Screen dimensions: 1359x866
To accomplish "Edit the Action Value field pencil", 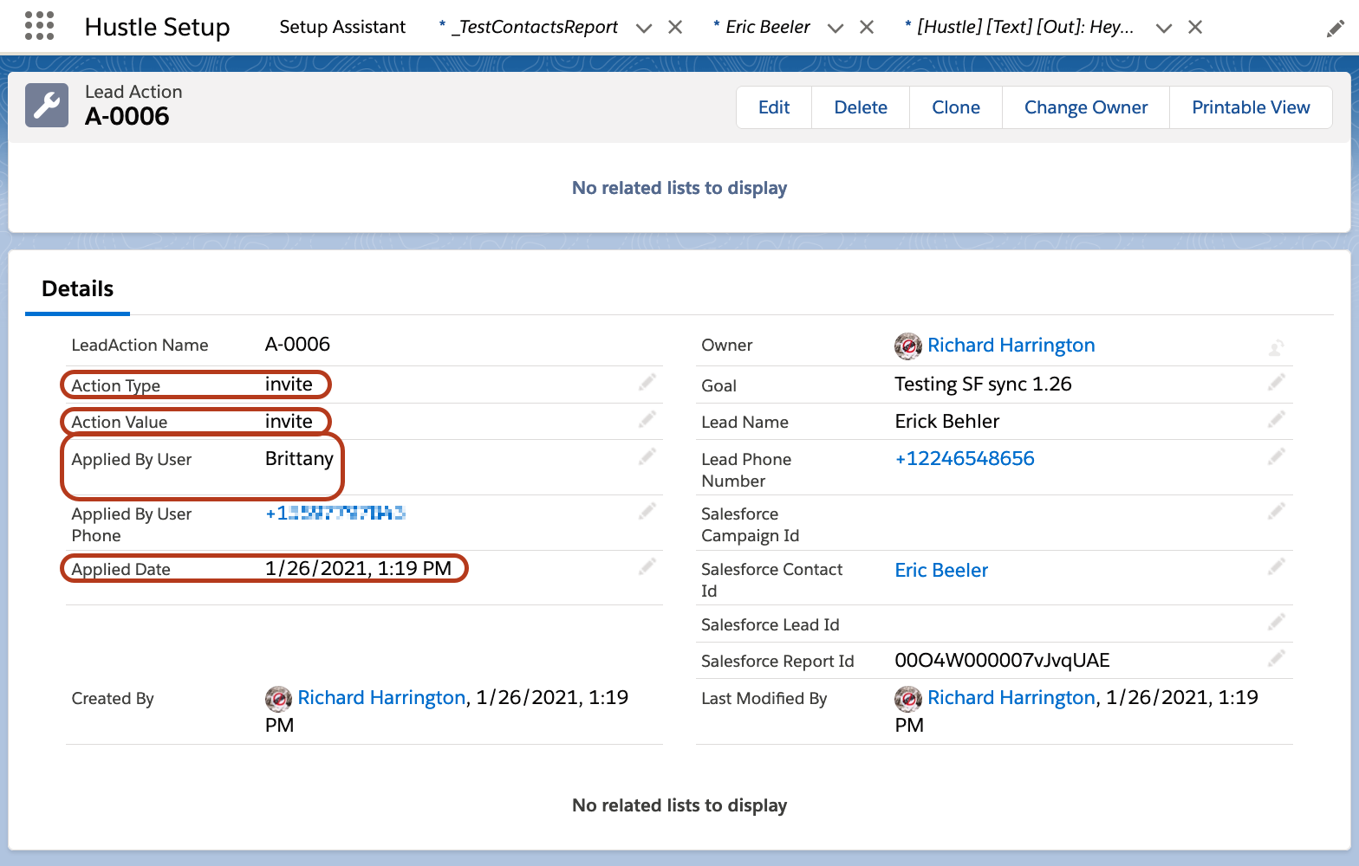I will click(647, 419).
